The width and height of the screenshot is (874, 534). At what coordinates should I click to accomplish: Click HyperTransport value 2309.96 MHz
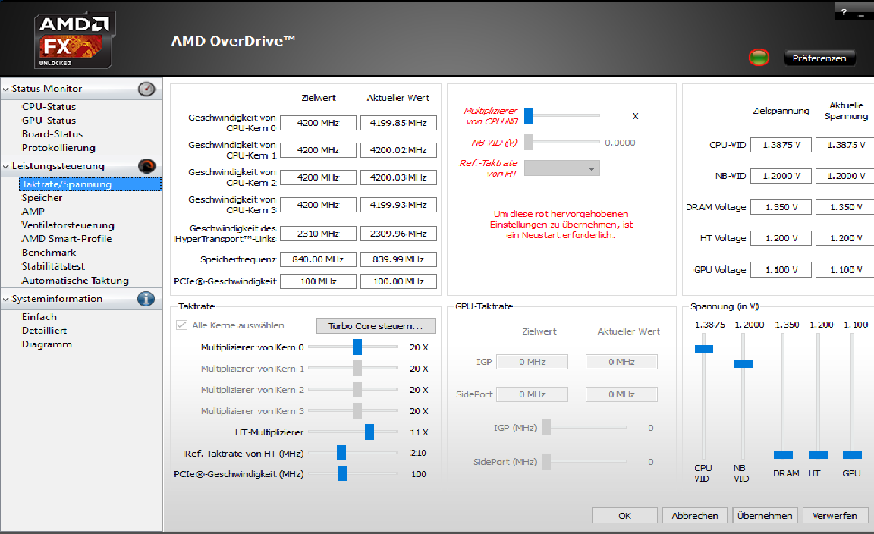398,234
